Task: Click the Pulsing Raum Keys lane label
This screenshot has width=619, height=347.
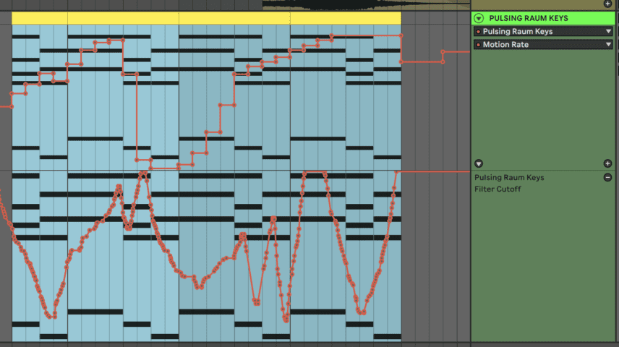Action: click(509, 178)
